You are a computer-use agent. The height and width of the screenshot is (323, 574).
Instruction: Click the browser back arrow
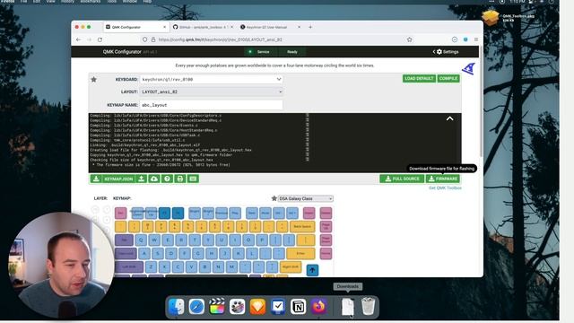point(78,39)
